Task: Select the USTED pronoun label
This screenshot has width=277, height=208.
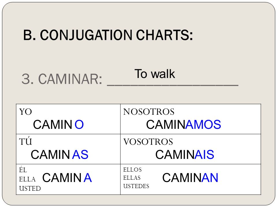Action: (30, 189)
